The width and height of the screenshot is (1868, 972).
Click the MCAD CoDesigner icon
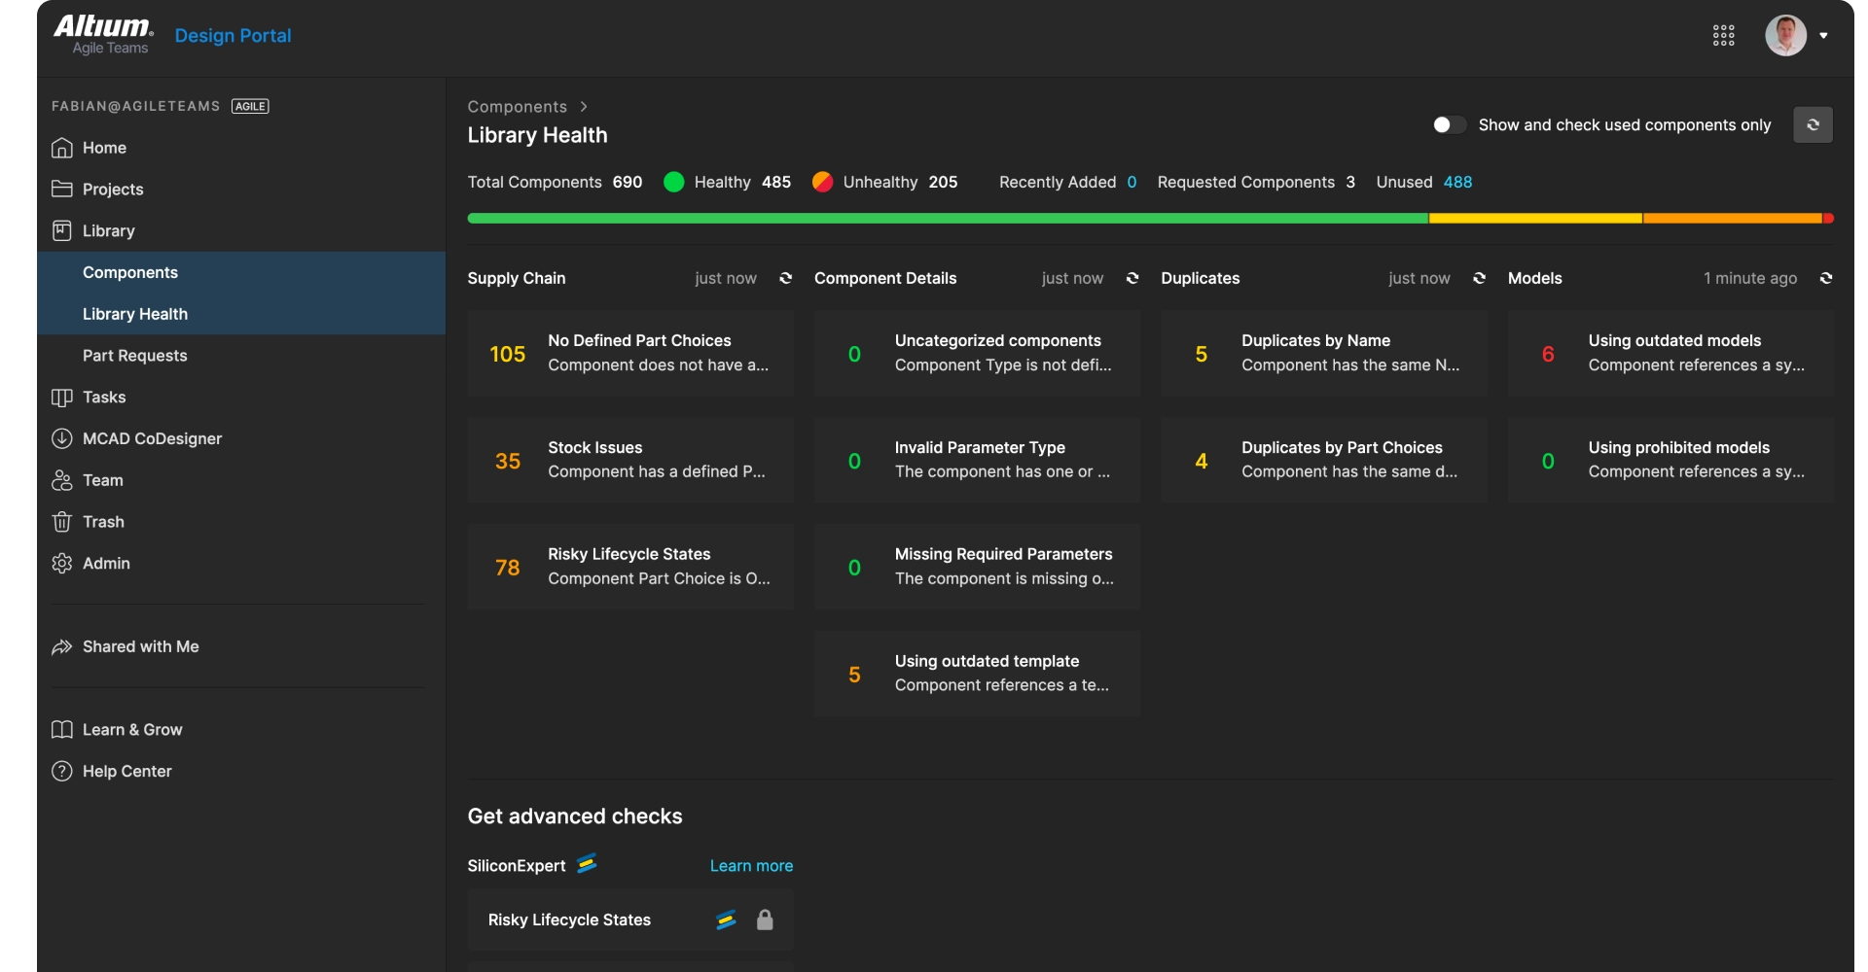pos(62,438)
